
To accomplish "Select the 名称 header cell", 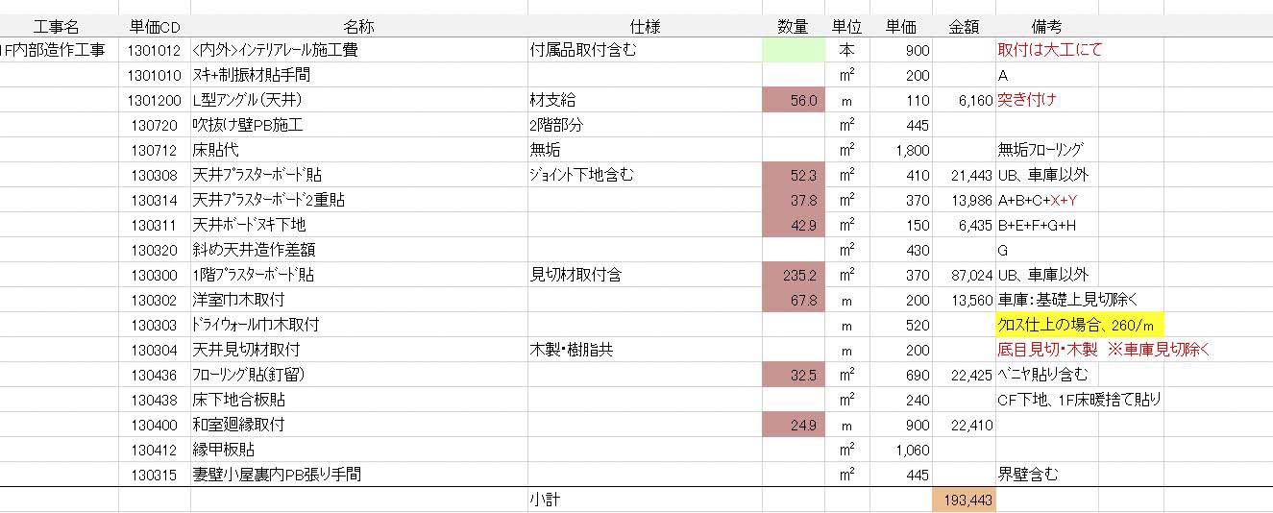I will pyautogui.click(x=358, y=26).
